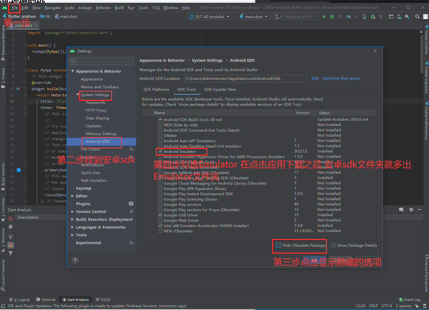Image resolution: width=429 pixels, height=310 pixels.
Task: Switch to the SDK Update Sites tab
Action: pyautogui.click(x=220, y=90)
